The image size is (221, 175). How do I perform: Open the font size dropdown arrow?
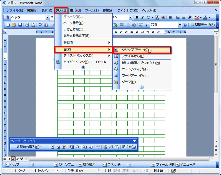pos(130,17)
